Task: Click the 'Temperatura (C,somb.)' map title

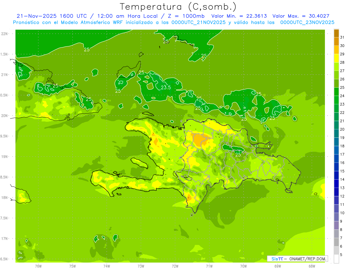Action: pyautogui.click(x=178, y=7)
